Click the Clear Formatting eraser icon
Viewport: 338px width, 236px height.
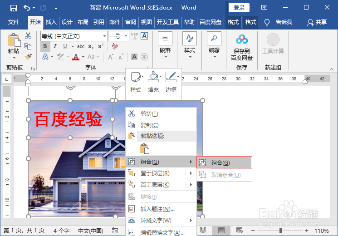[115, 46]
